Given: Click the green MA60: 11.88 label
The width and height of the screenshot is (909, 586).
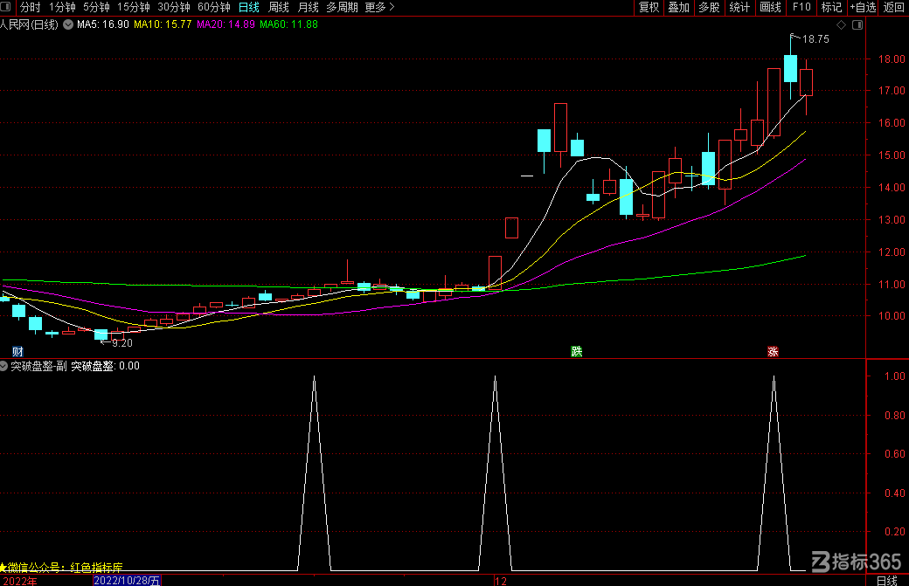Looking at the screenshot, I should click(x=288, y=24).
